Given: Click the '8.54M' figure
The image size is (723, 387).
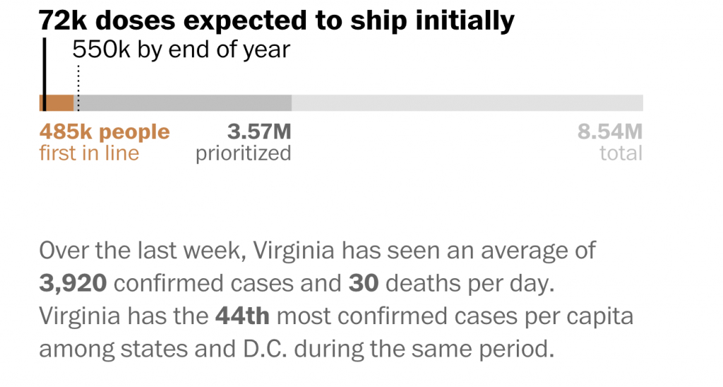Looking at the screenshot, I should click(610, 132).
